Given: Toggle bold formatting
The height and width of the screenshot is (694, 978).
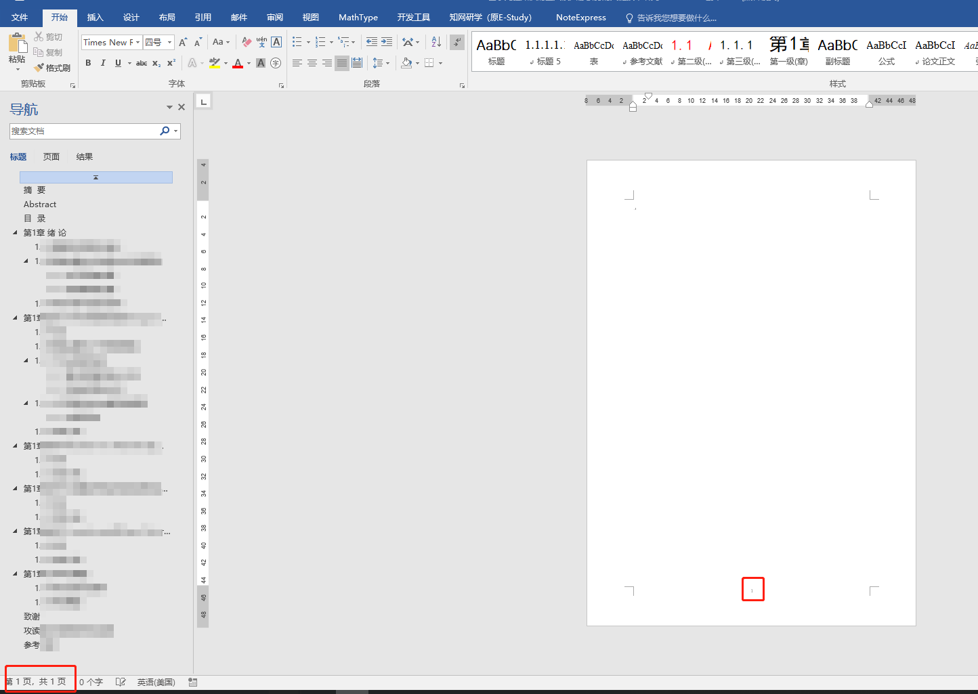Looking at the screenshot, I should [88, 63].
